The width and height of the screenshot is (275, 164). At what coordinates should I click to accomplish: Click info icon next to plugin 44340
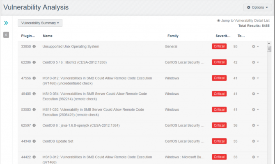point(34,141)
